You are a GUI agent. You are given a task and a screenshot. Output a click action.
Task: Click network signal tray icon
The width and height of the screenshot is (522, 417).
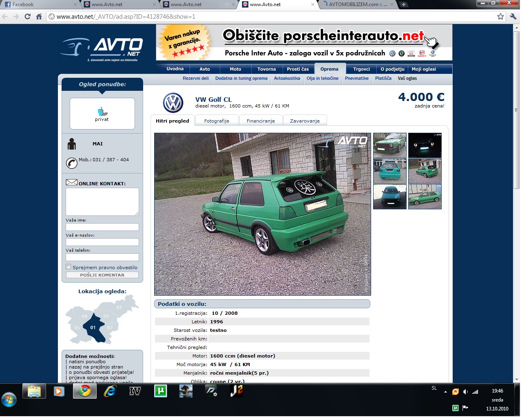click(475, 392)
